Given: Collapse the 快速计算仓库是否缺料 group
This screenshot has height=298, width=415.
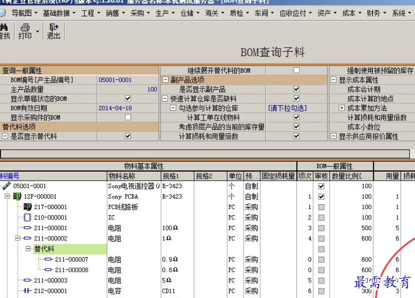Looking at the screenshot, I should [x=165, y=98].
